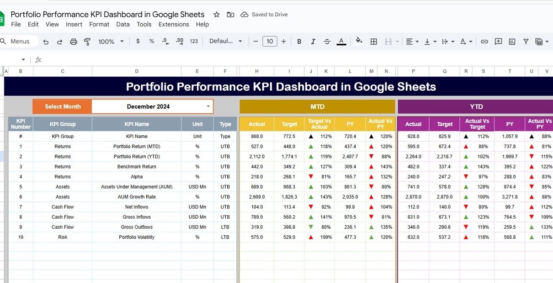The width and height of the screenshot is (553, 283).
Task: Toggle italic formatting
Action: click(313, 42)
